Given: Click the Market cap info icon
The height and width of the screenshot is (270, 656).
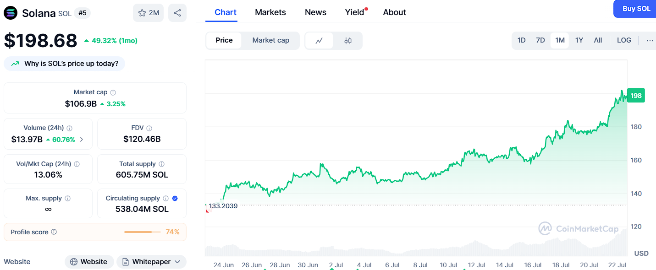Looking at the screenshot, I should click(x=113, y=92).
